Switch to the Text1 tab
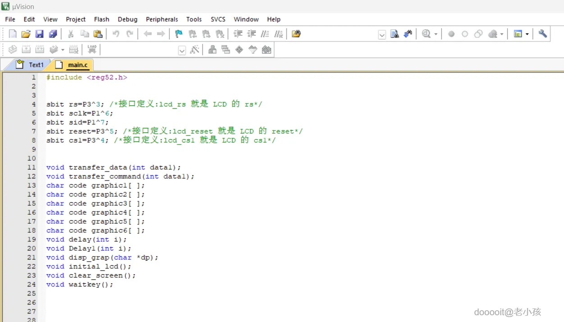Viewport: 564px width, 322px height. (x=30, y=65)
